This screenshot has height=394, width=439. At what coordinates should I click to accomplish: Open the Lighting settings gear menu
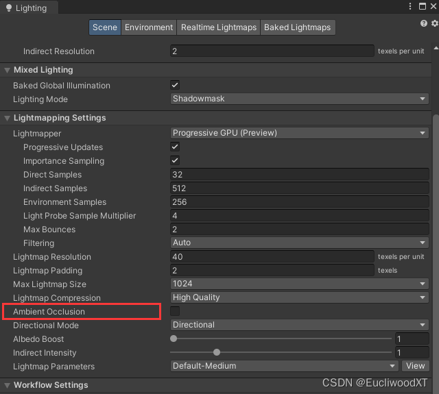coord(435,23)
